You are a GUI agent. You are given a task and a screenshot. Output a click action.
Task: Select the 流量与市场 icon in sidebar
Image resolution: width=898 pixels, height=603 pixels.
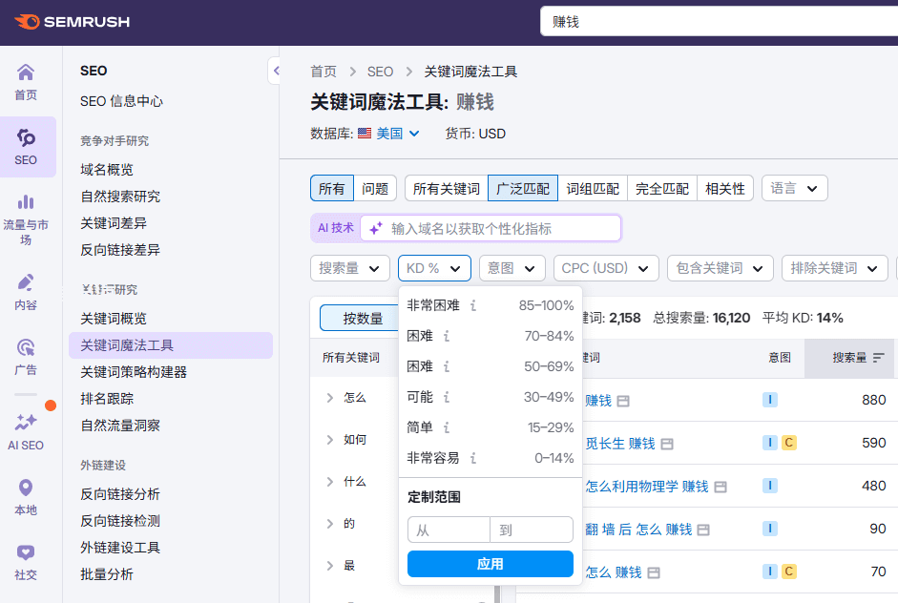coord(27,200)
